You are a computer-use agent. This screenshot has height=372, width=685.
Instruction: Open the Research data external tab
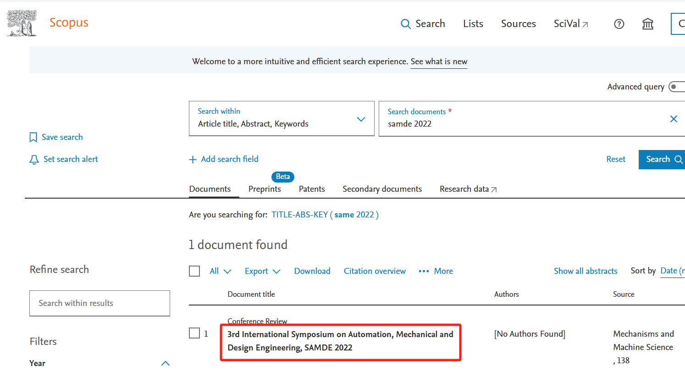pyautogui.click(x=468, y=189)
